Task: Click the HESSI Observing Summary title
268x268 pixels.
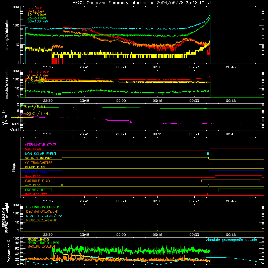Action: click(x=142, y=3)
